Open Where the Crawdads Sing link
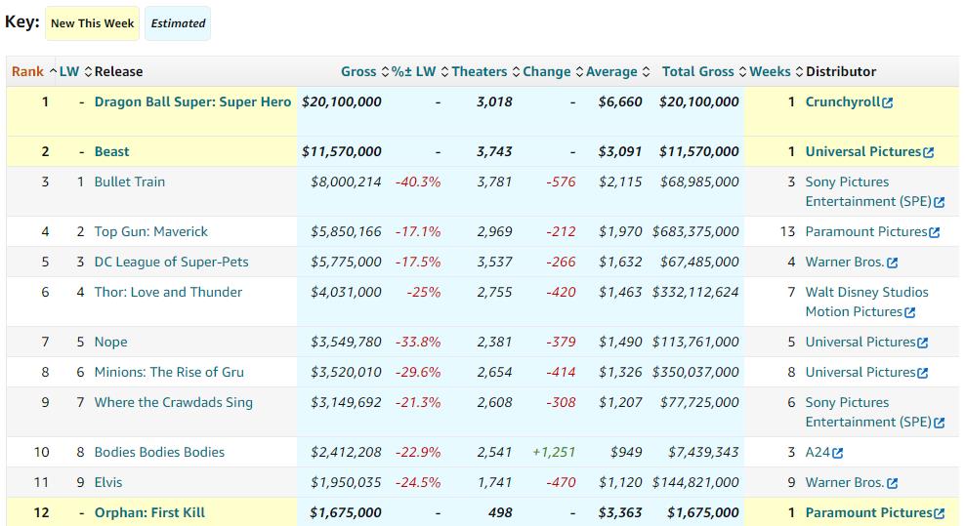This screenshot has width=965, height=526. 173,402
